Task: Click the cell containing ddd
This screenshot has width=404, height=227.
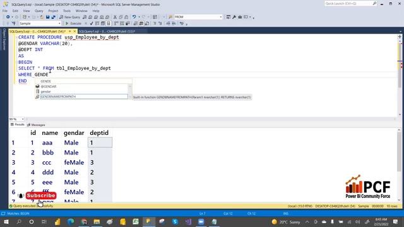Action: (x=48, y=172)
